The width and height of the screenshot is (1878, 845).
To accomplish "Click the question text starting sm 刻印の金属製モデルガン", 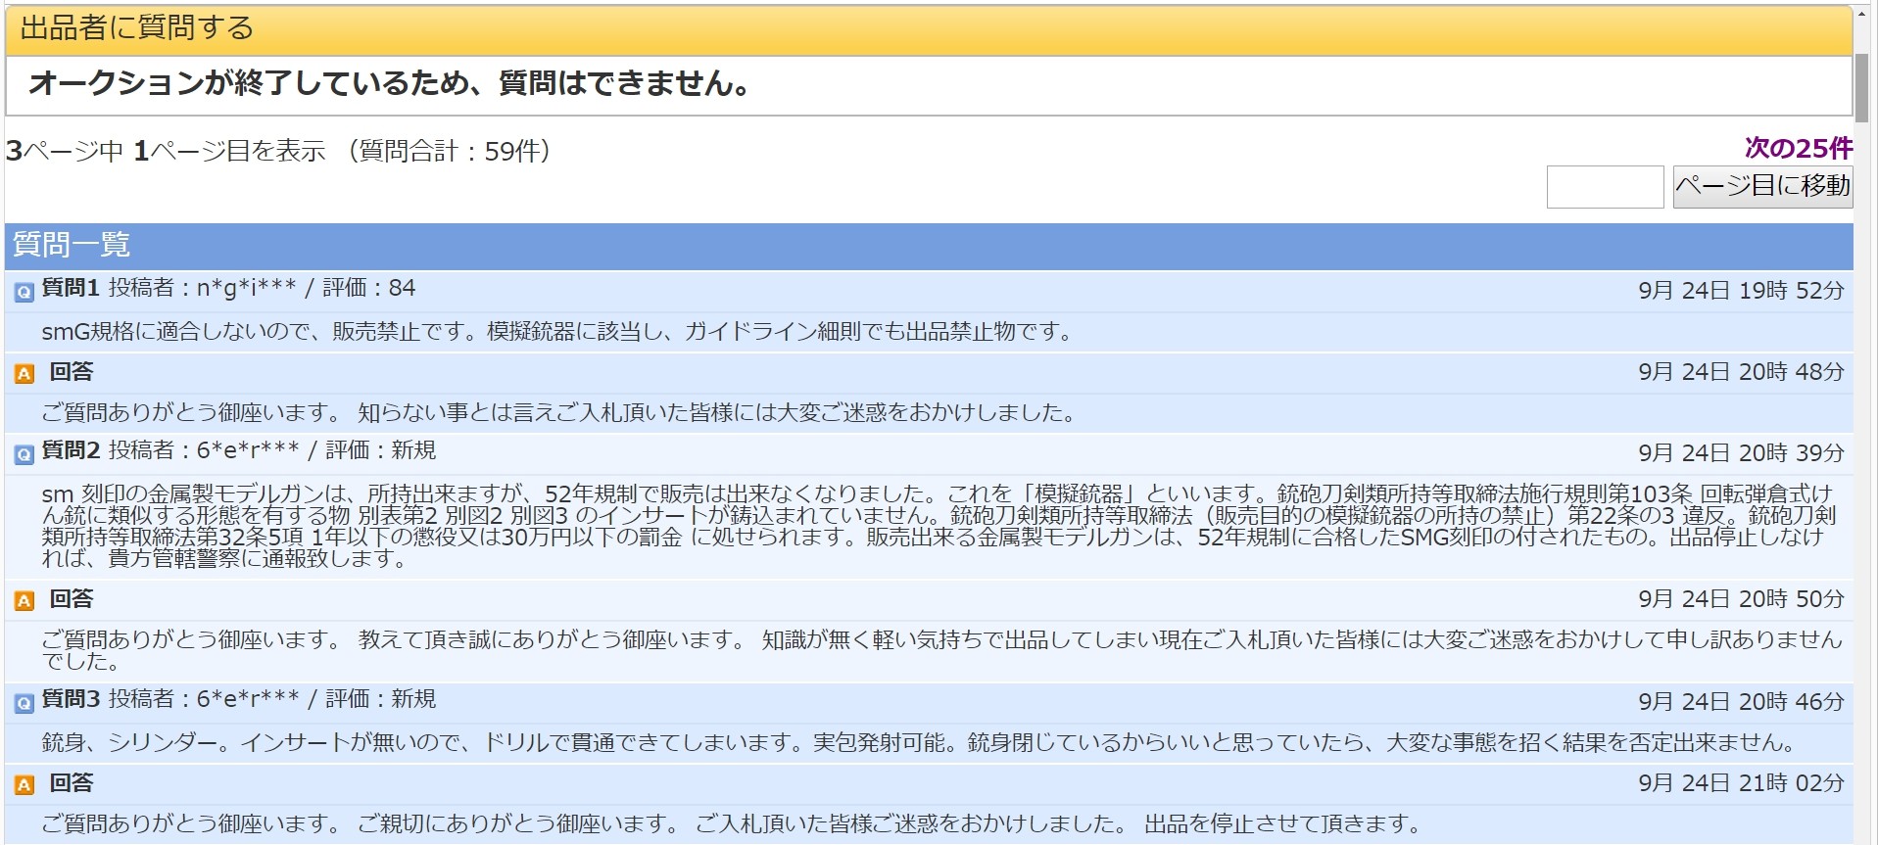I will tap(939, 527).
